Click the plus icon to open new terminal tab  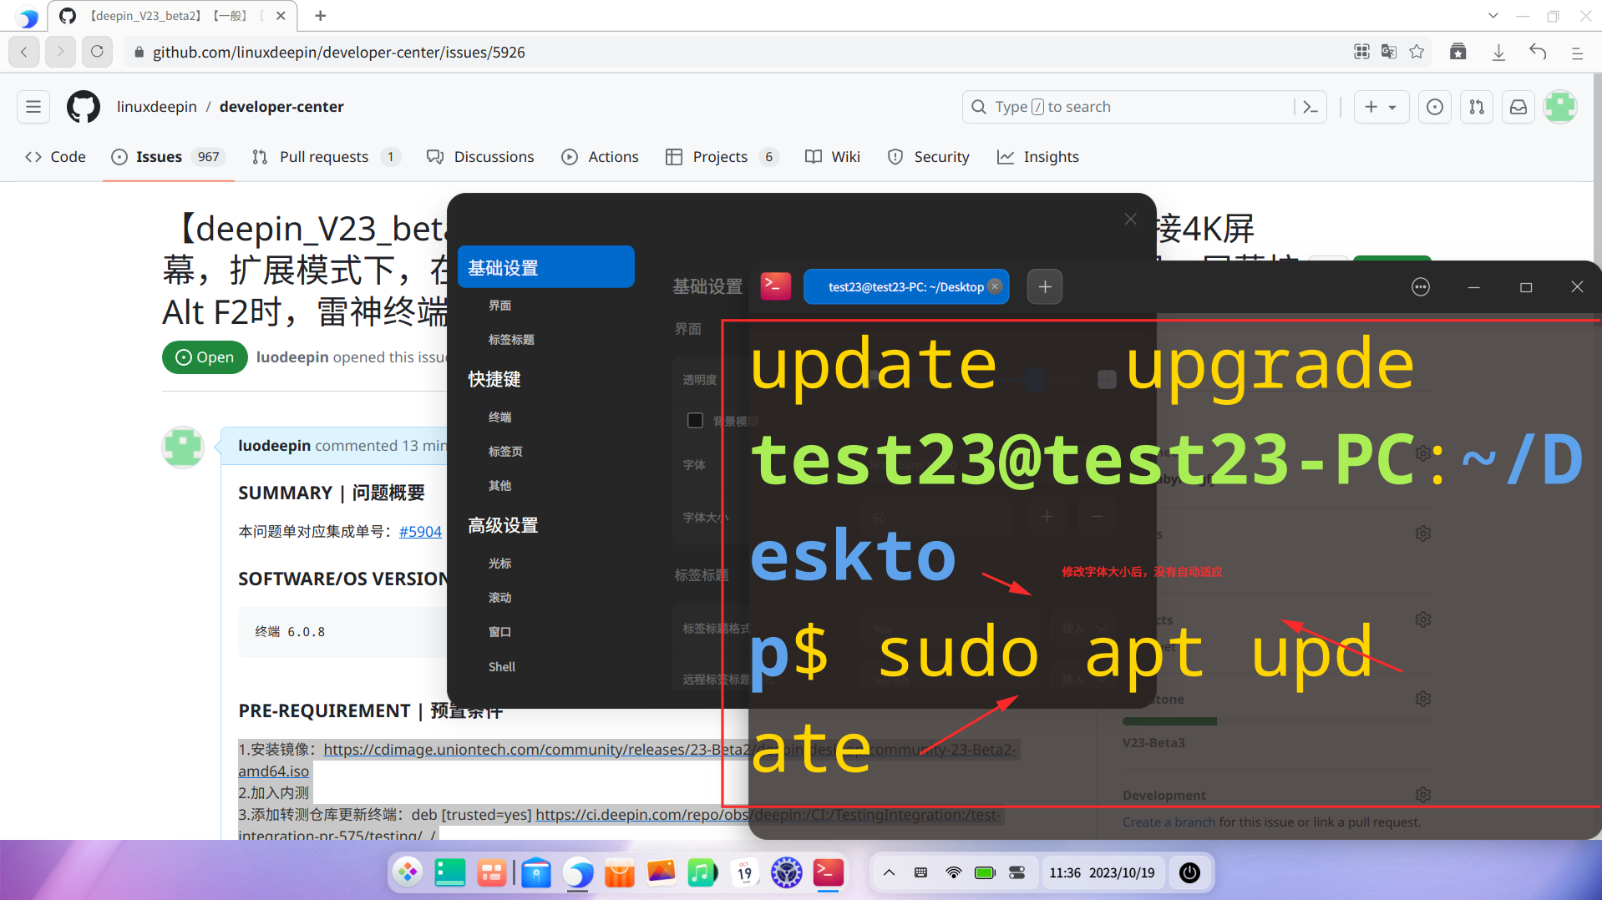point(1044,286)
